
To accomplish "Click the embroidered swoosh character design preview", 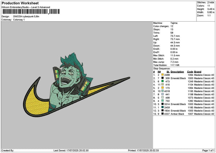I will (x=76, y=85).
